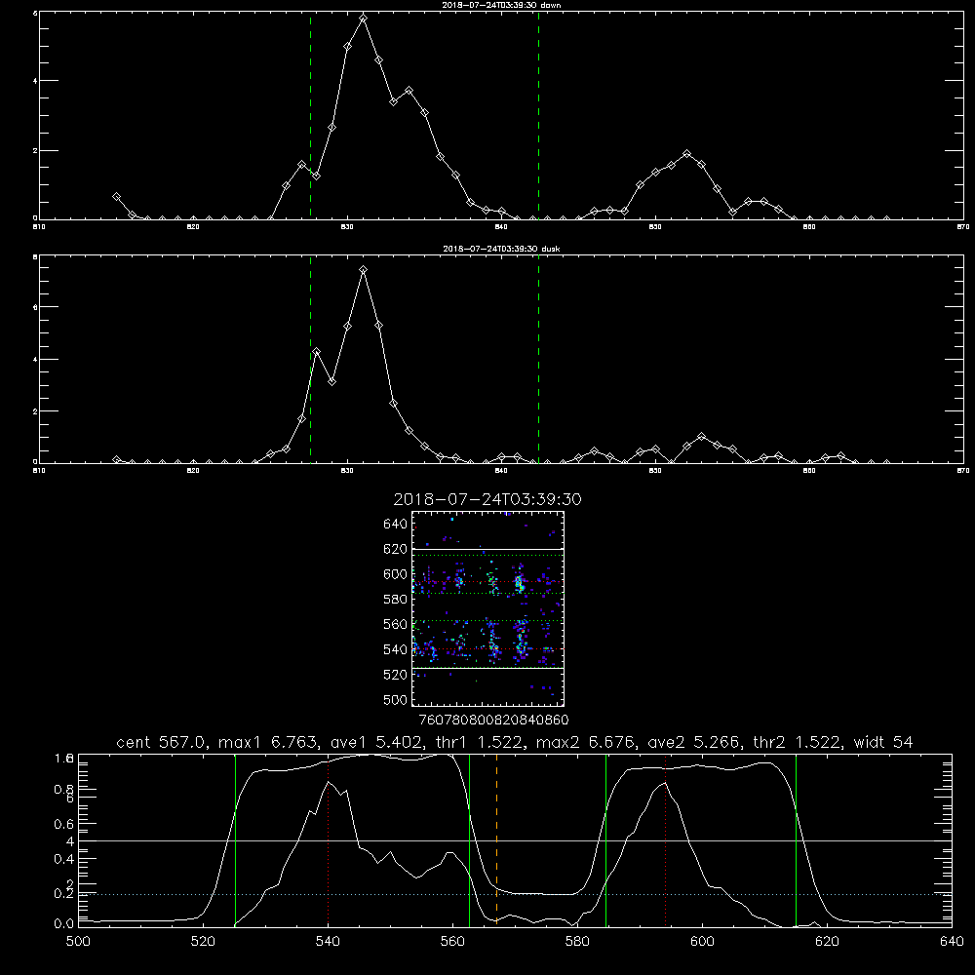Click the detector image y-axis label '560'
975x975 pixels.
click(x=396, y=624)
